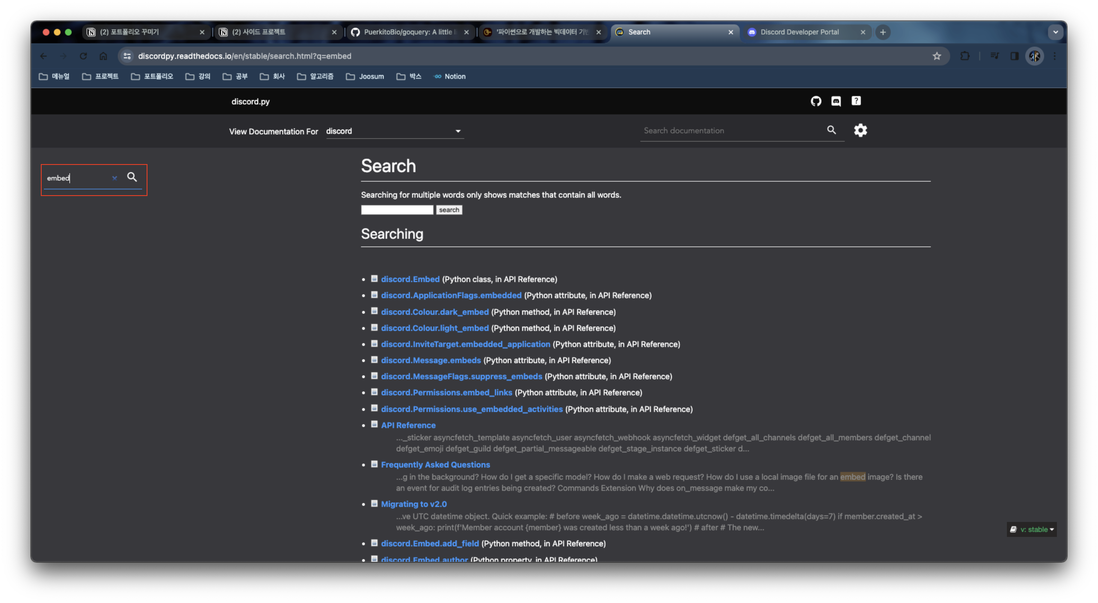Click the Discord server icon in header

click(x=836, y=101)
